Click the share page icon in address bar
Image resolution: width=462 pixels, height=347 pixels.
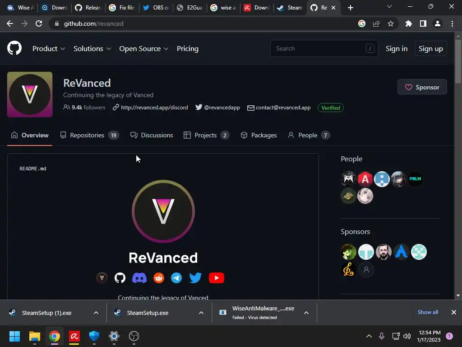coord(376,23)
